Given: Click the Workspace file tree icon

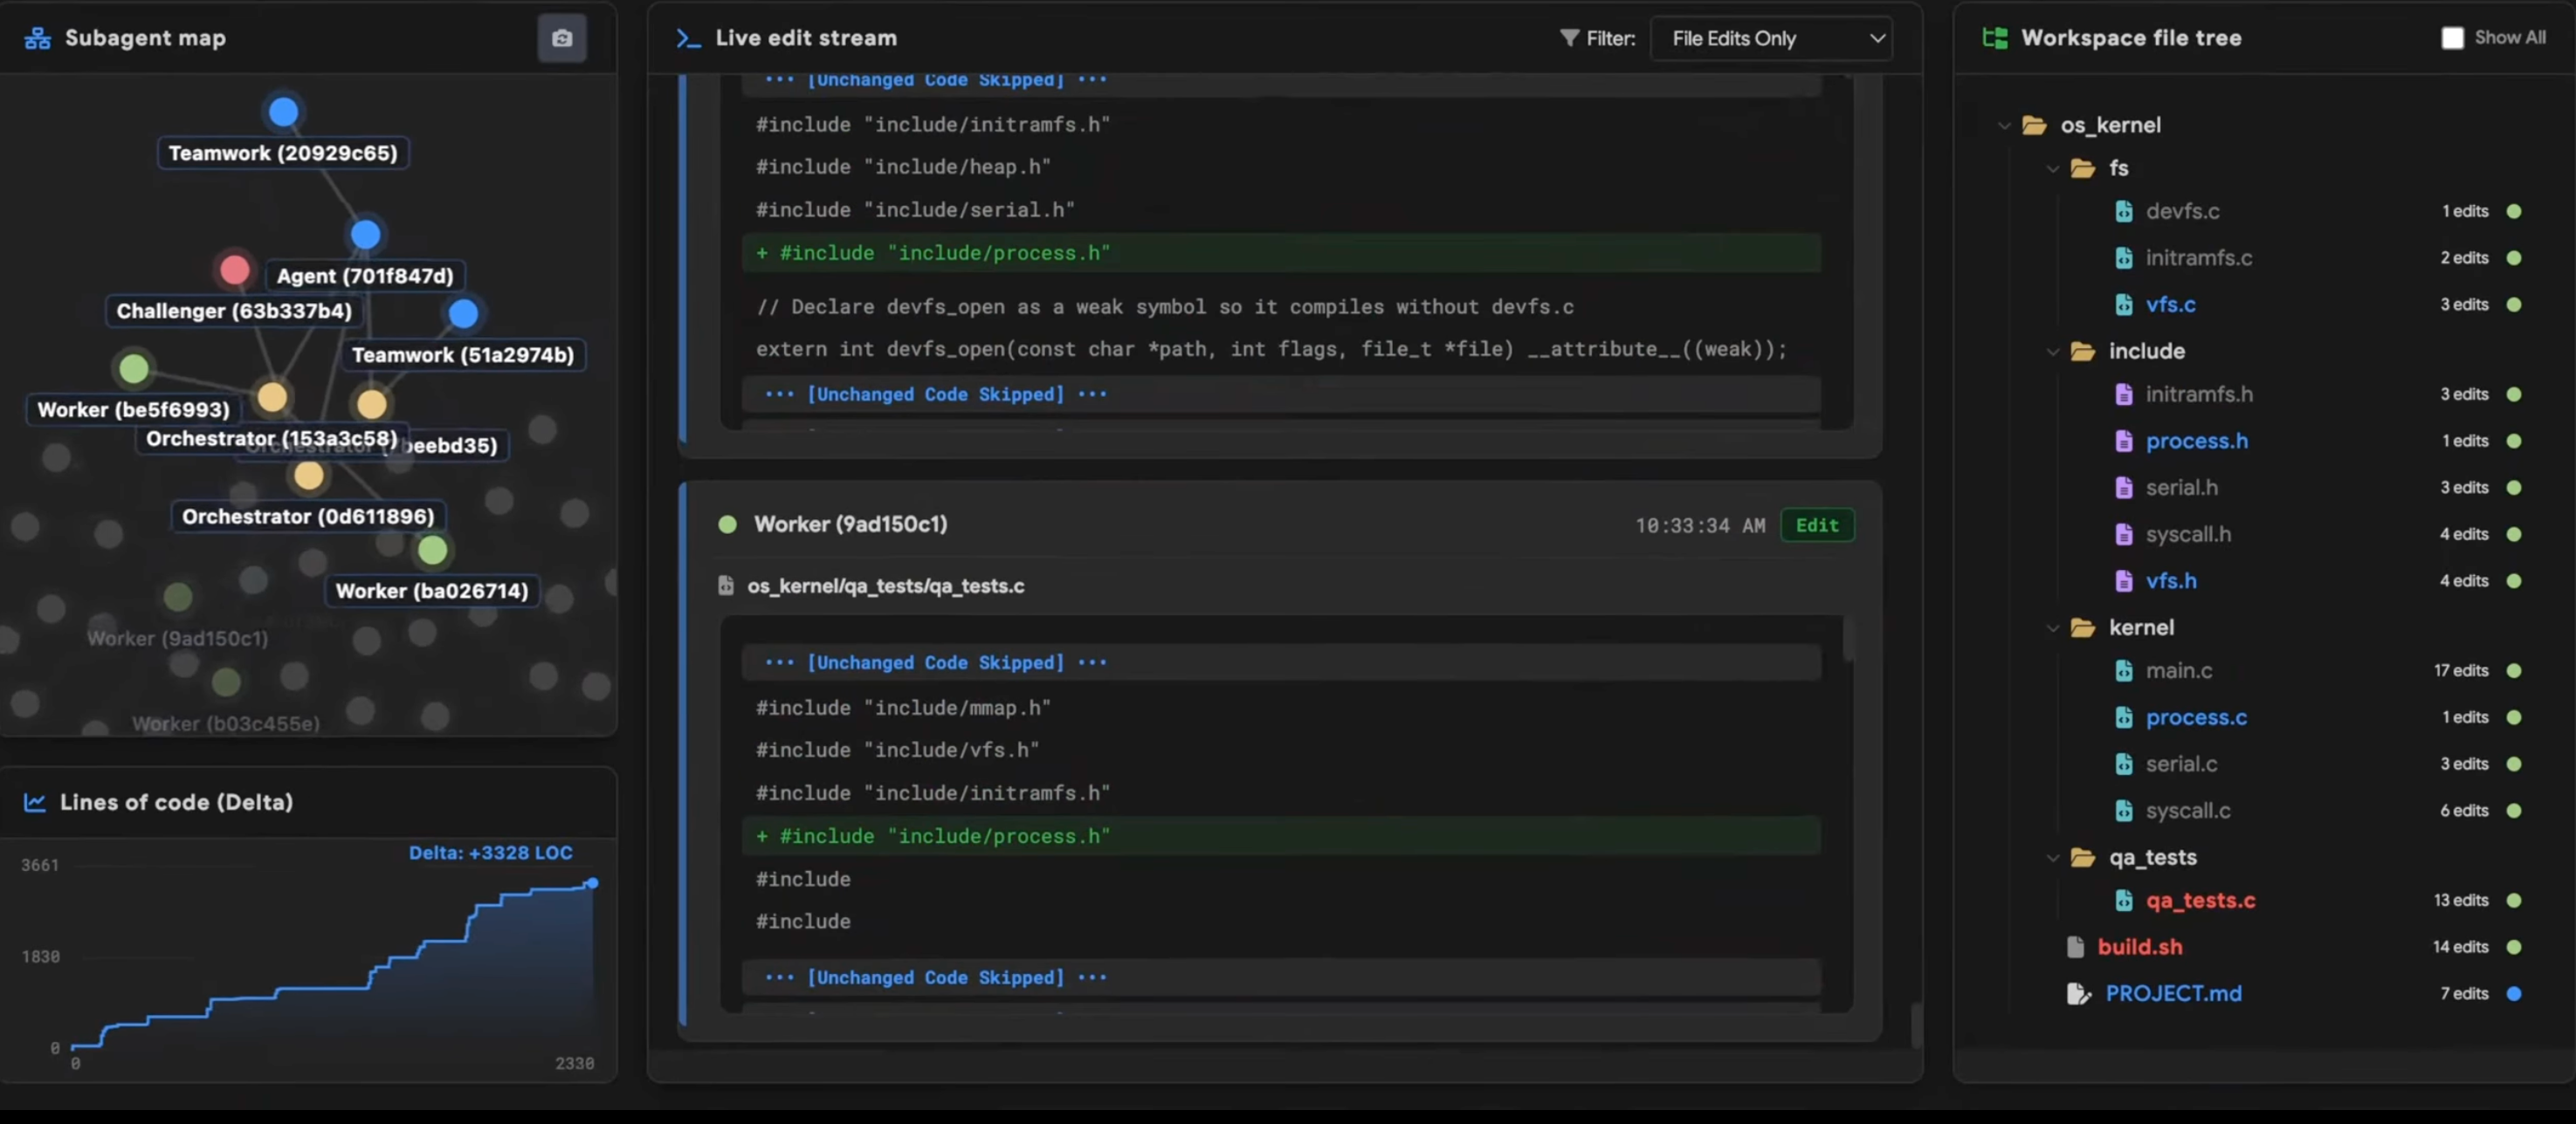Looking at the screenshot, I should click(1995, 38).
